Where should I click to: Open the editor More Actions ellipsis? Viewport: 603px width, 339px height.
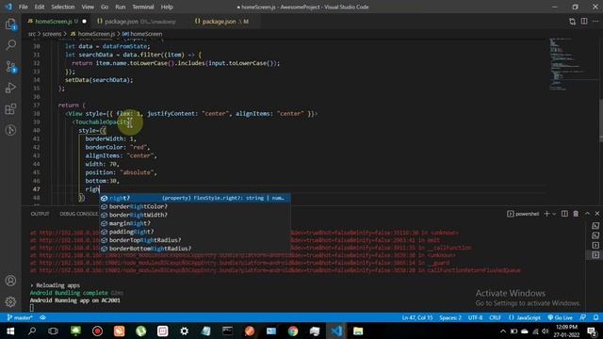click(595, 22)
